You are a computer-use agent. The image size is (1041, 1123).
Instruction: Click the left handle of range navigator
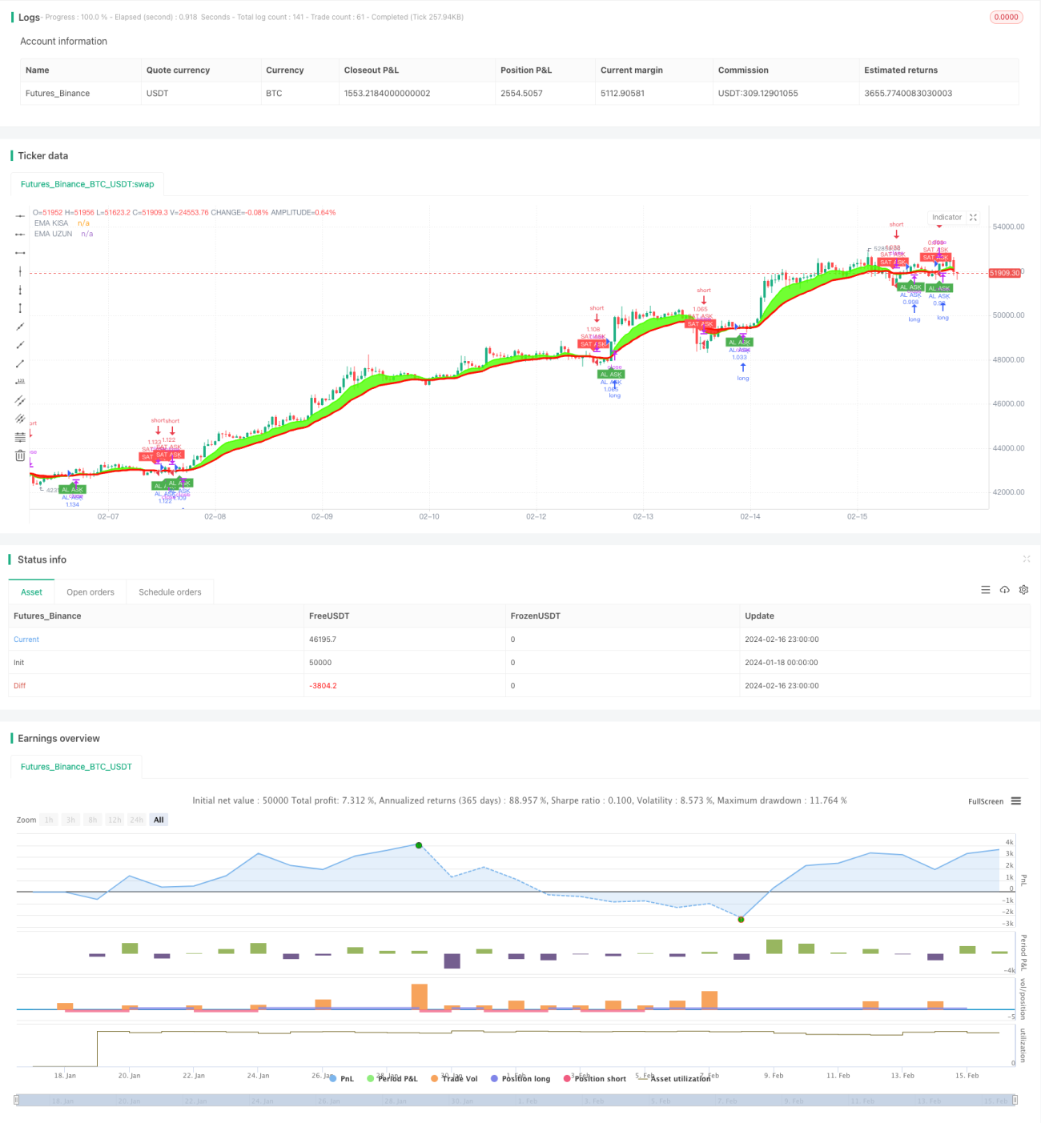[x=17, y=1100]
